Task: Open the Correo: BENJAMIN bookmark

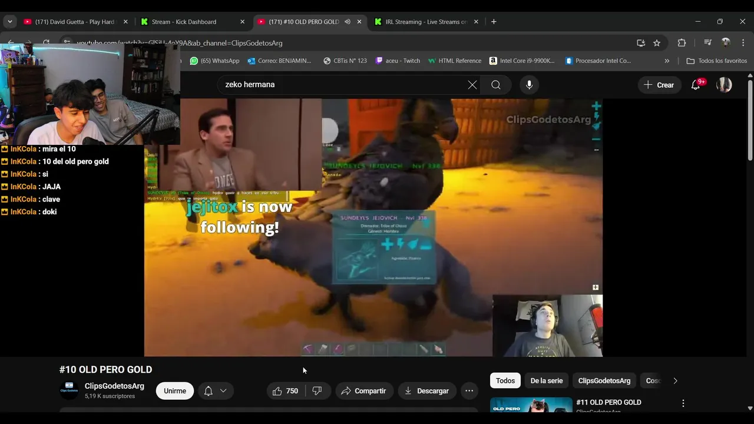Action: point(279,61)
